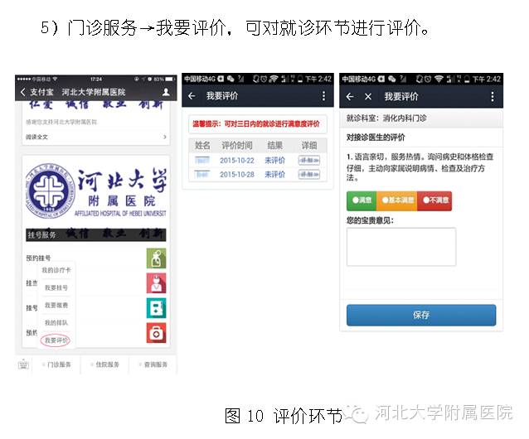Open 阅读全文 link
529x439 pixels.
pyautogui.click(x=36, y=137)
